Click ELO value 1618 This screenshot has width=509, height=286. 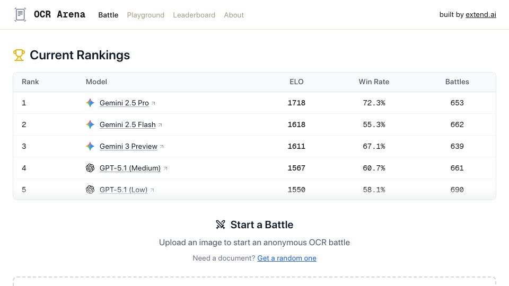point(296,124)
